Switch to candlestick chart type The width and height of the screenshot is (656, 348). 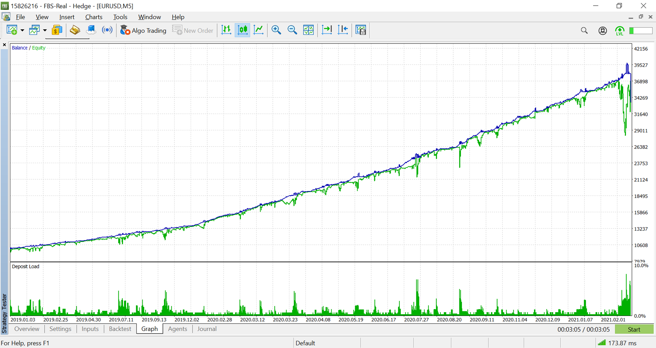pyautogui.click(x=243, y=30)
